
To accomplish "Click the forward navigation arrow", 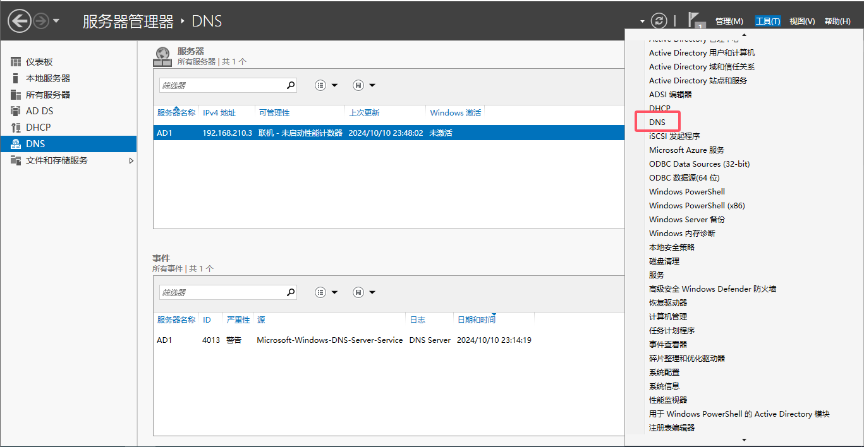I will [41, 21].
